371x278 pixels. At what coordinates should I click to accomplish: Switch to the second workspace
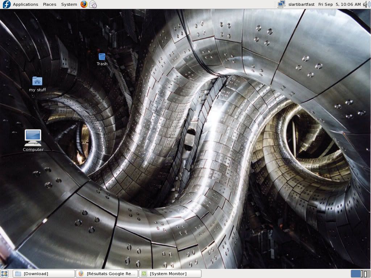click(362, 274)
